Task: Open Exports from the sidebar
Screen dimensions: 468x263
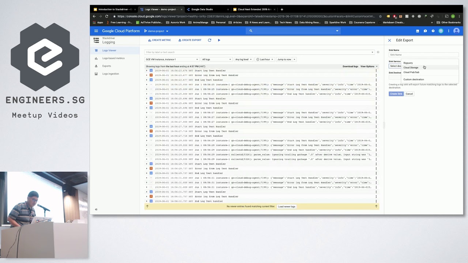Action: [106, 66]
